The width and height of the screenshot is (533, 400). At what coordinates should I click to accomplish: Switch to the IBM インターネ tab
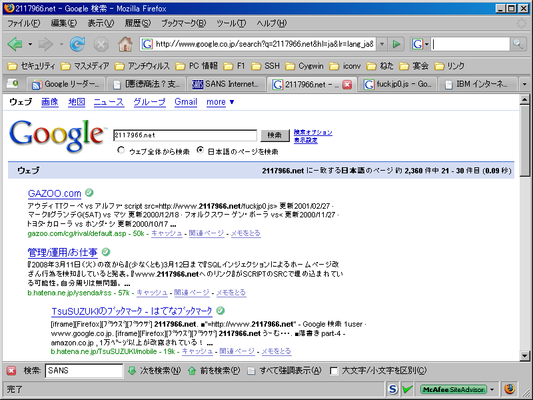coord(478,84)
